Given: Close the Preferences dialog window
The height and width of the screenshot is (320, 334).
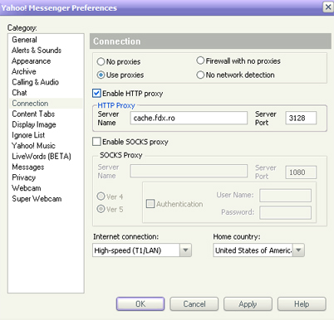Looking at the screenshot, I should 328,7.
